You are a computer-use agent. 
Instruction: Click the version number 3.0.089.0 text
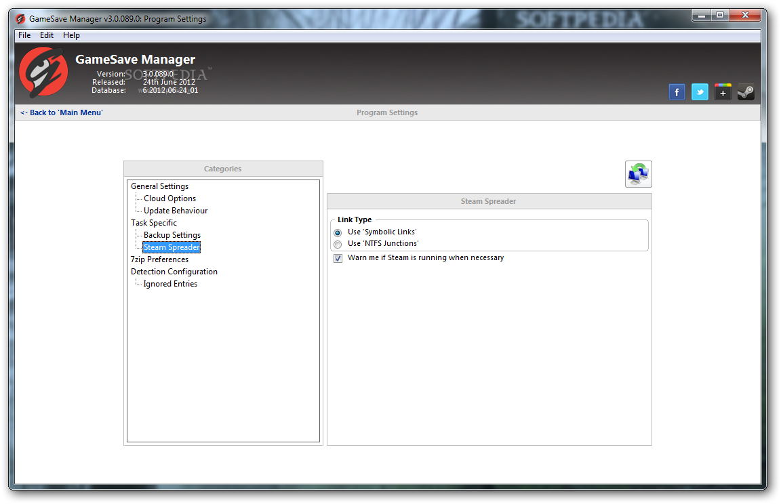(158, 74)
